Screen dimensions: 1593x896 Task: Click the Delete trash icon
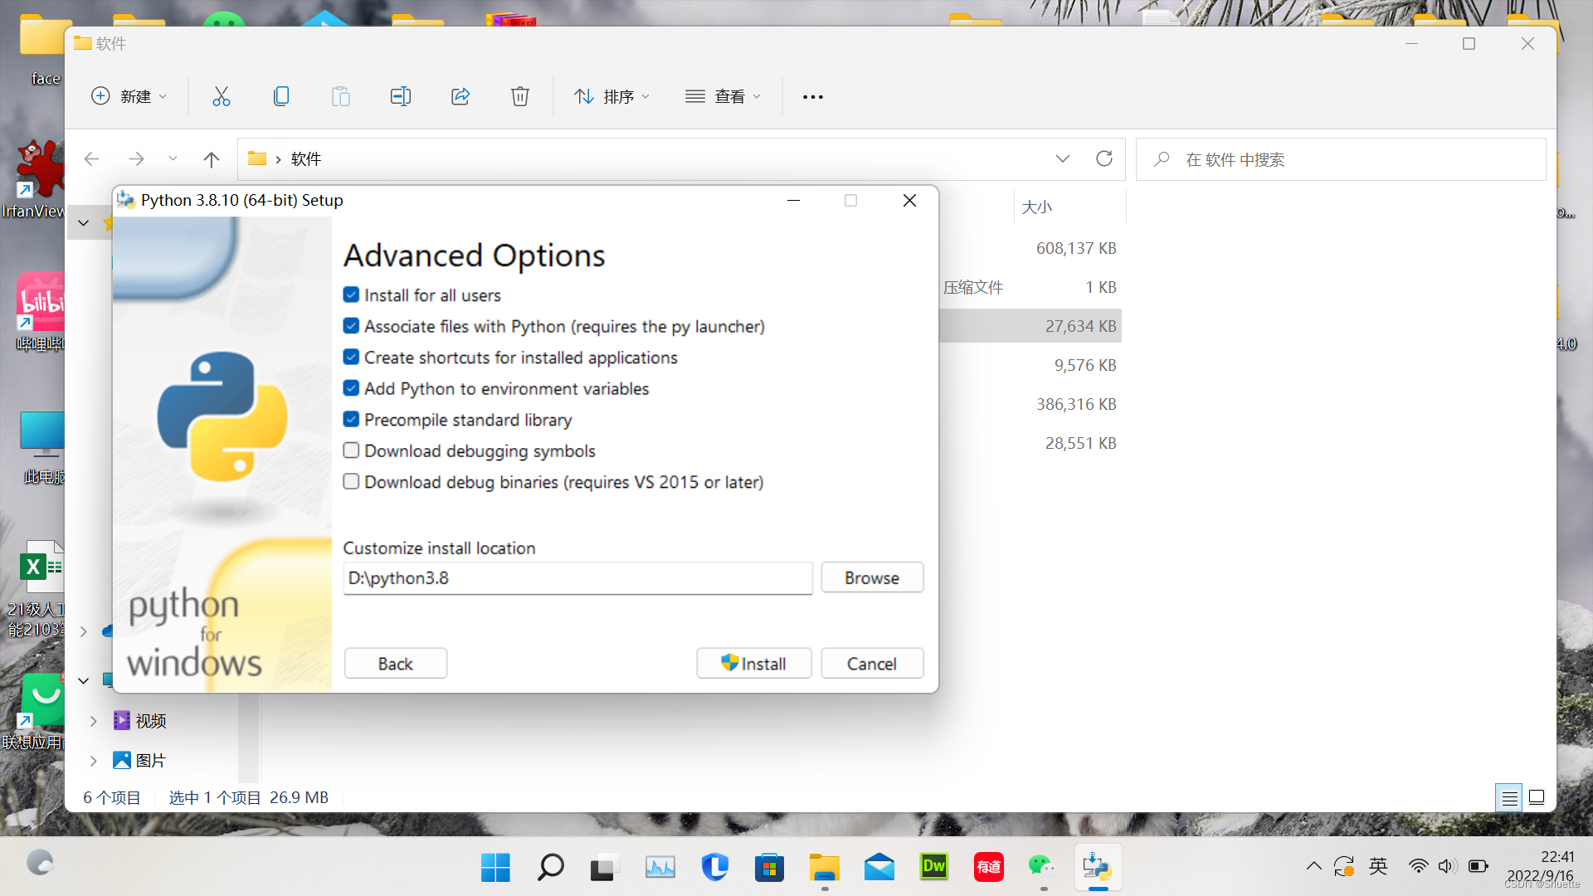pos(520,96)
